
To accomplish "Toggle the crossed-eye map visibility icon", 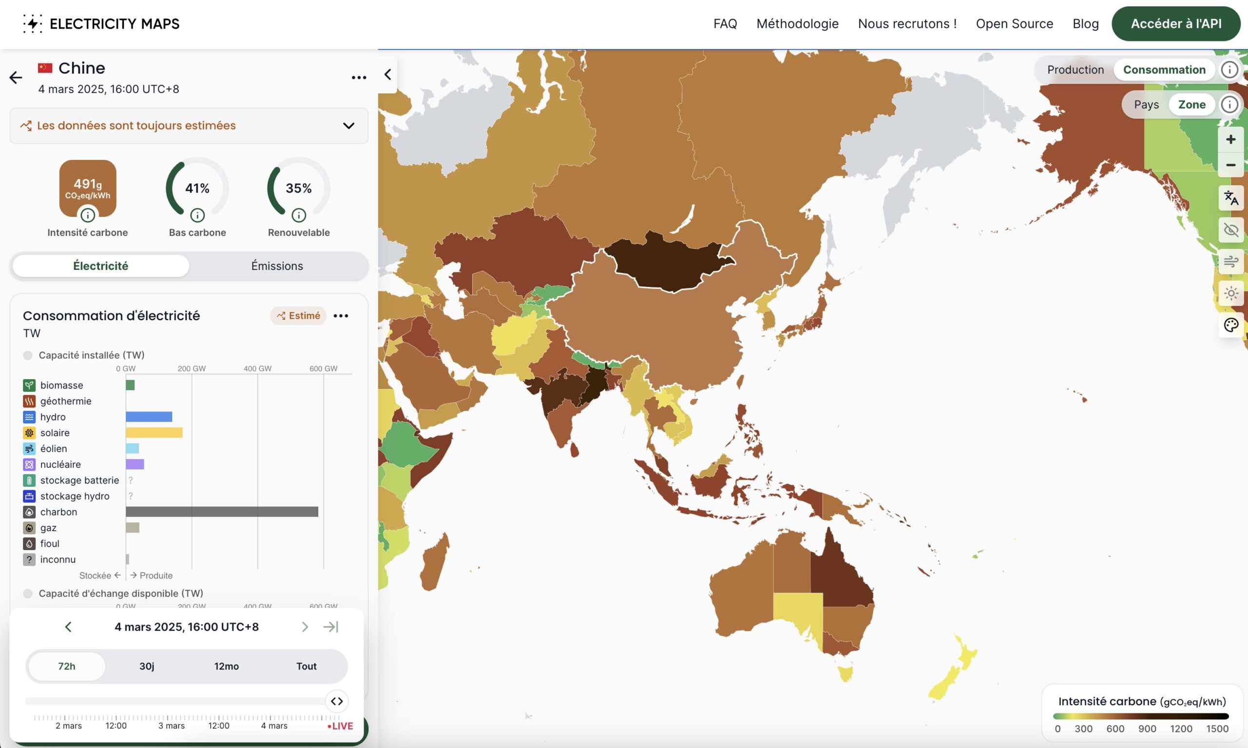I will (1231, 230).
